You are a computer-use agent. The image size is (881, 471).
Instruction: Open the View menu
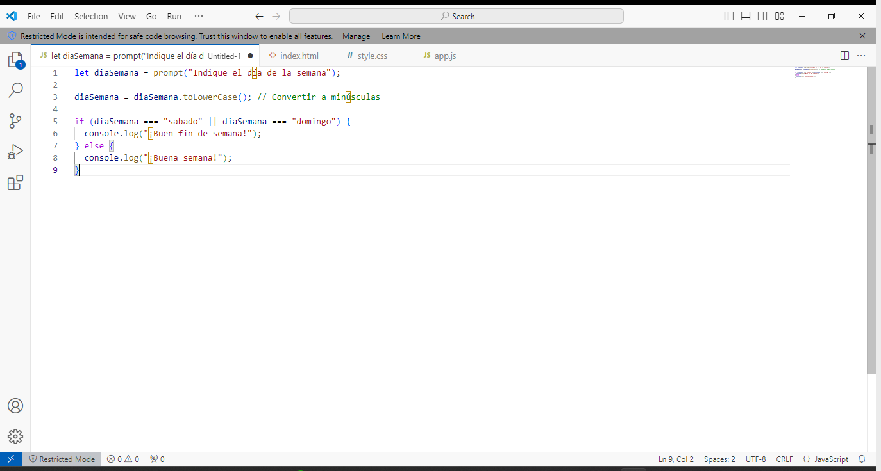coord(127,16)
